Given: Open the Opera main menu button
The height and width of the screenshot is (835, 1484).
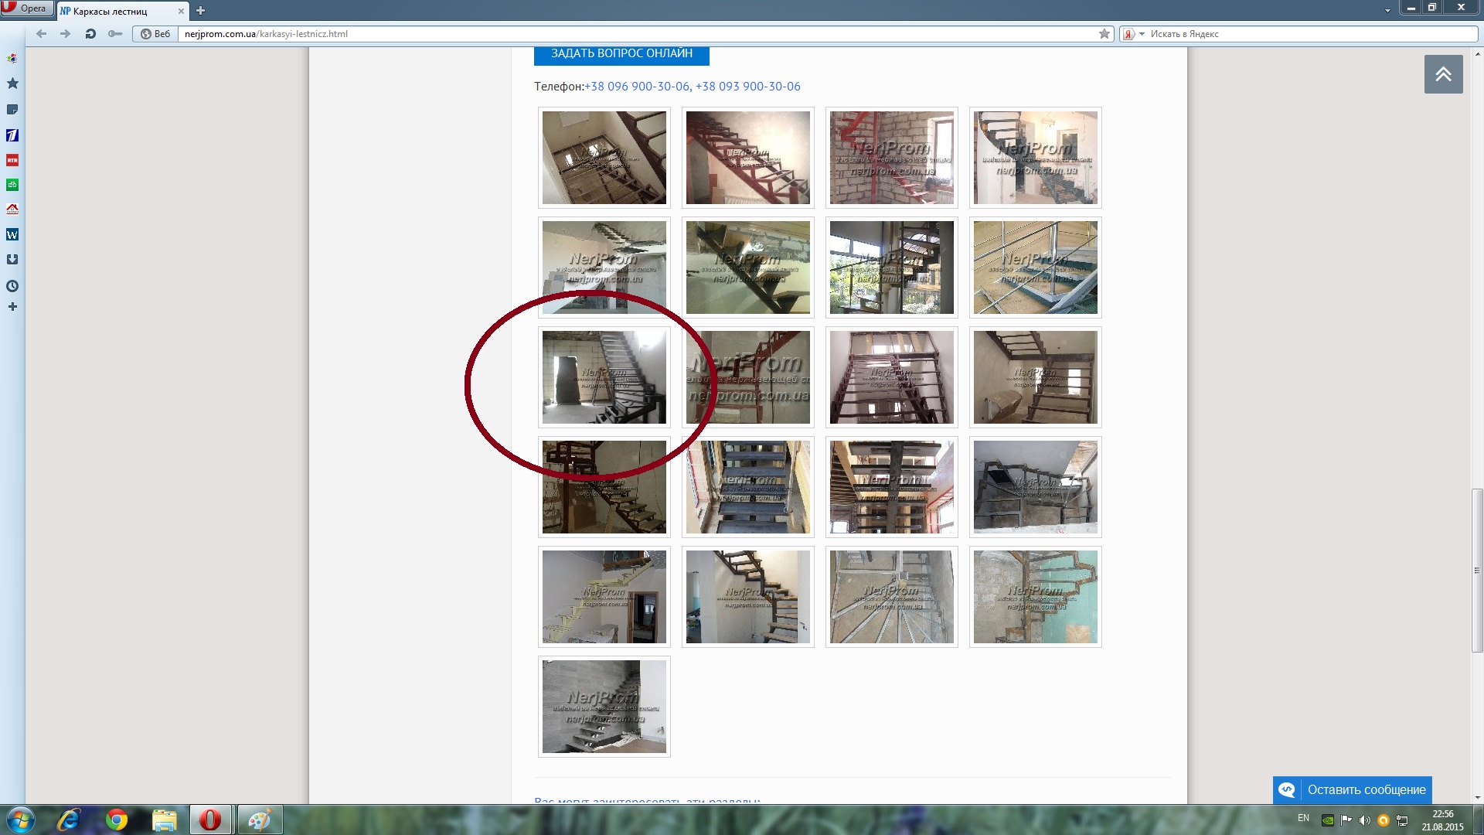Looking at the screenshot, I should [x=26, y=9].
